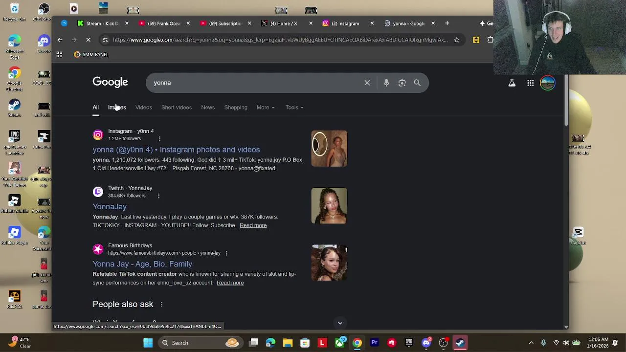Launch Steam from the desktop
The image size is (626, 352).
point(15,109)
